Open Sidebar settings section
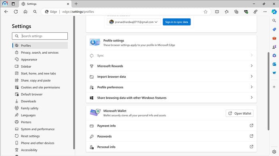This screenshot has width=279, height=156. click(40, 66)
